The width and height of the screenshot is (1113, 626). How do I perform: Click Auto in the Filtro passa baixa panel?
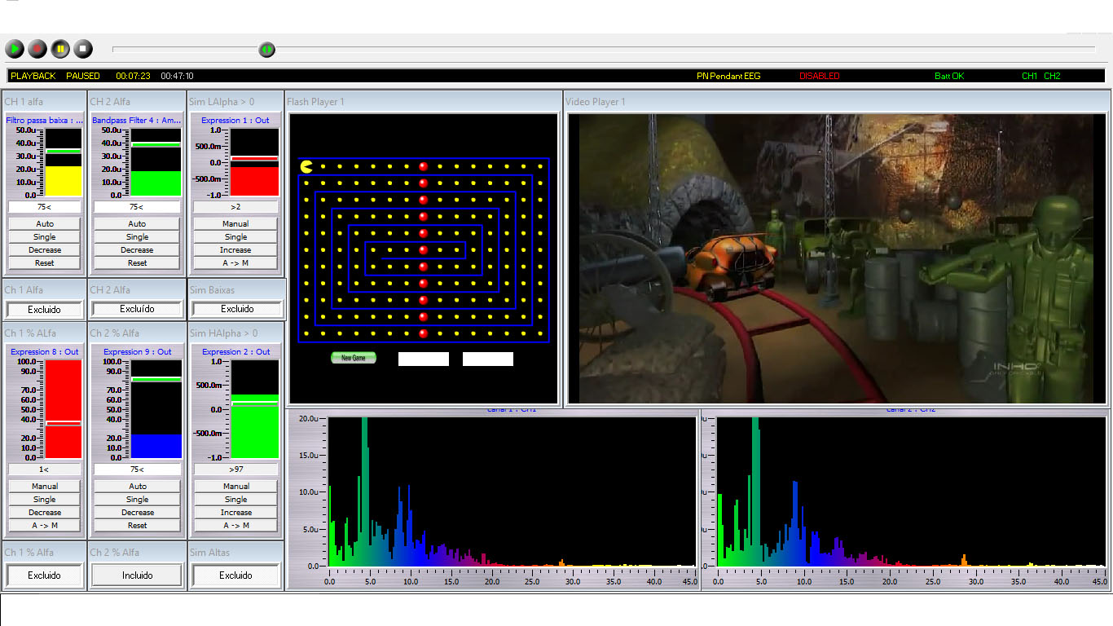click(x=45, y=223)
